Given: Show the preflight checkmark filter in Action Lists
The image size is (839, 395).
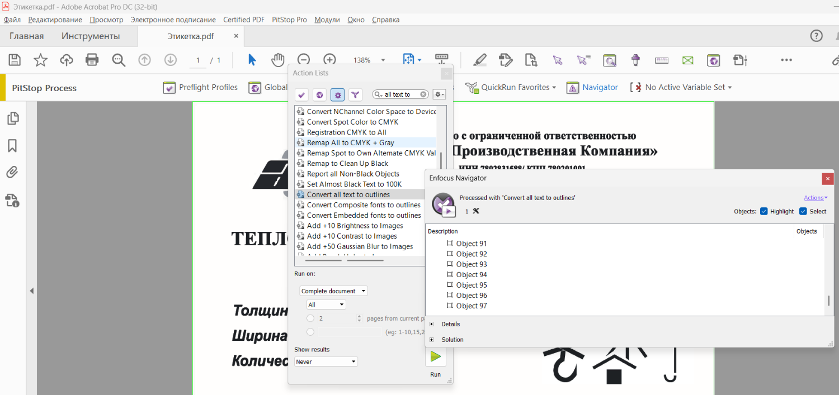Looking at the screenshot, I should (301, 95).
